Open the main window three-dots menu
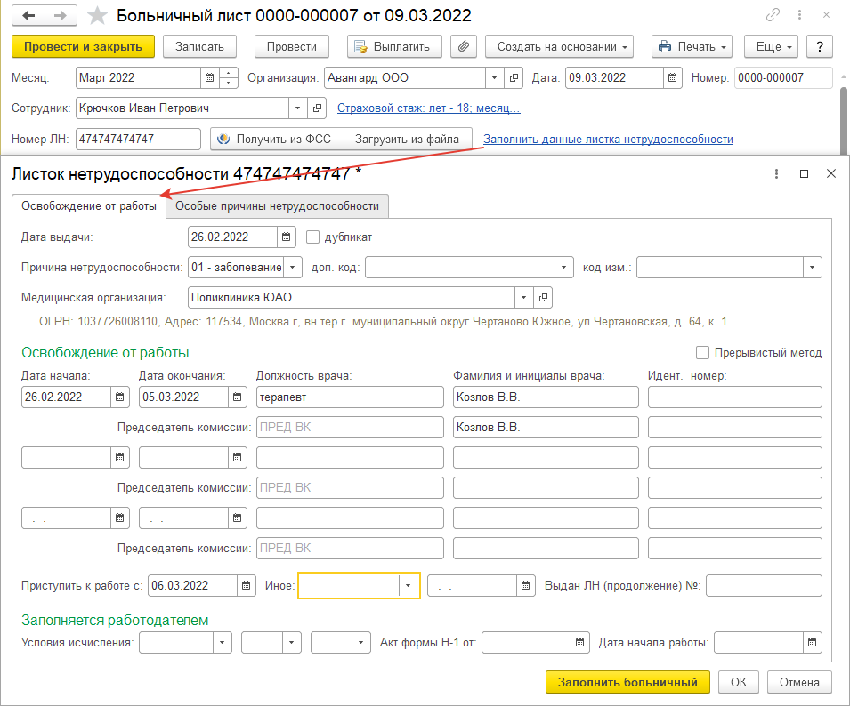 (x=799, y=15)
